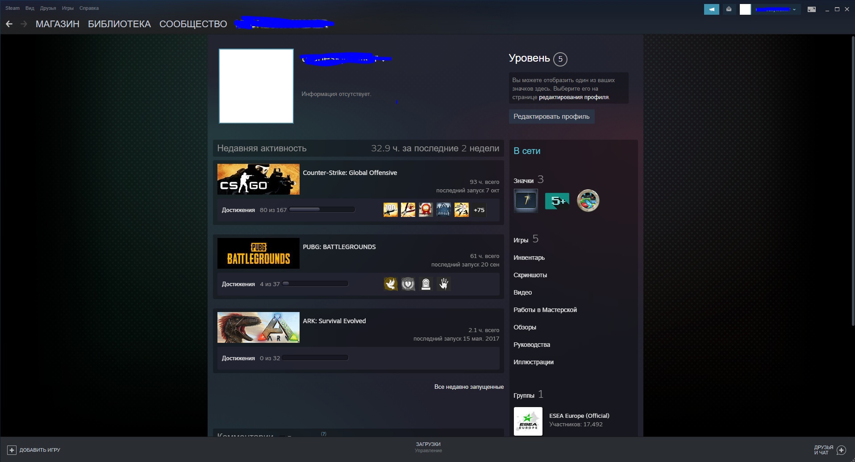Screen dimensions: 855x462
Task: Open the PUBG: BATTLEGROUNDS title link
Action: pos(339,247)
